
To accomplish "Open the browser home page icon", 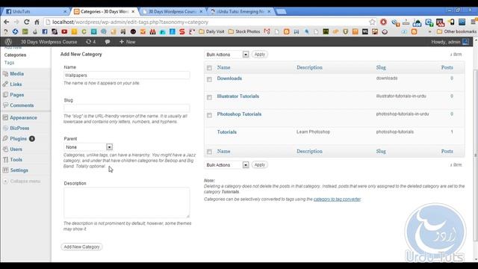I will pyautogui.click(x=37, y=22).
